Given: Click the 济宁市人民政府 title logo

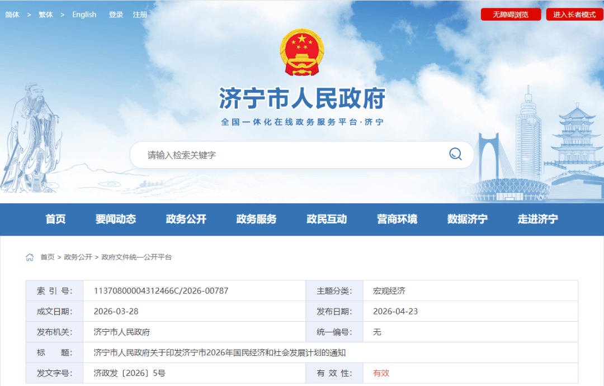Looking at the screenshot, I should tap(301, 99).
